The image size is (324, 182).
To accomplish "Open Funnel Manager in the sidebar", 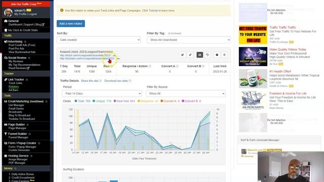I will (x=18, y=138).
